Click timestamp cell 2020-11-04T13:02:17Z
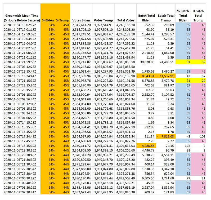 point(21,25)
